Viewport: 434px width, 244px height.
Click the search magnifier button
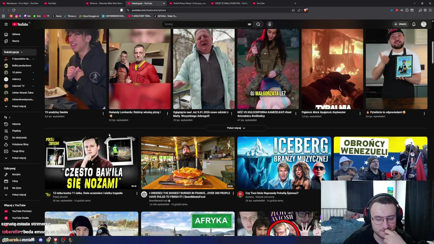[x=258, y=24]
